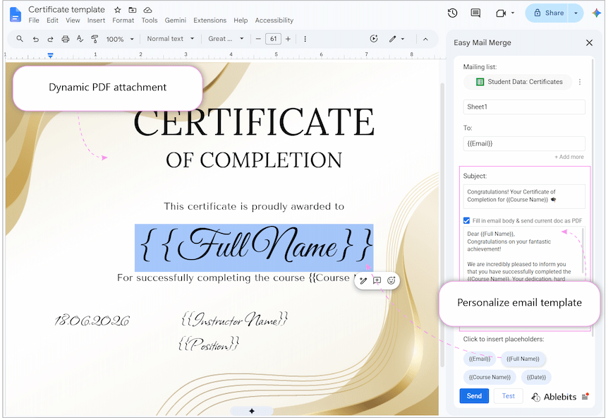613x418 pixels.
Task: Click the explore sparkle button at bottom
Action: click(252, 411)
